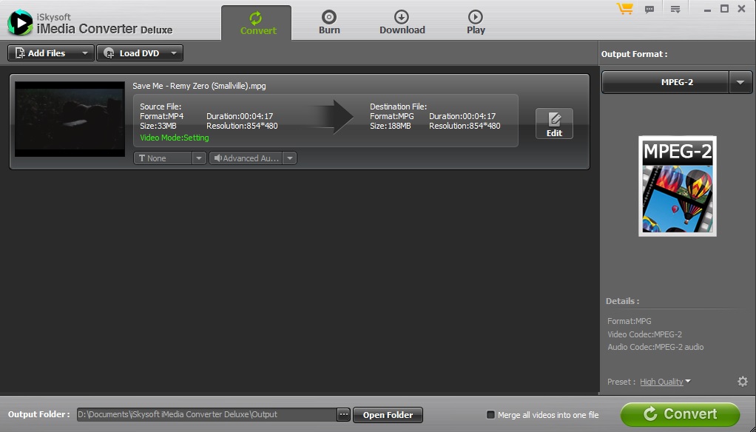Viewport: 756px width, 432px height.
Task: Expand the Add Files dropdown arrow
Action: point(85,53)
